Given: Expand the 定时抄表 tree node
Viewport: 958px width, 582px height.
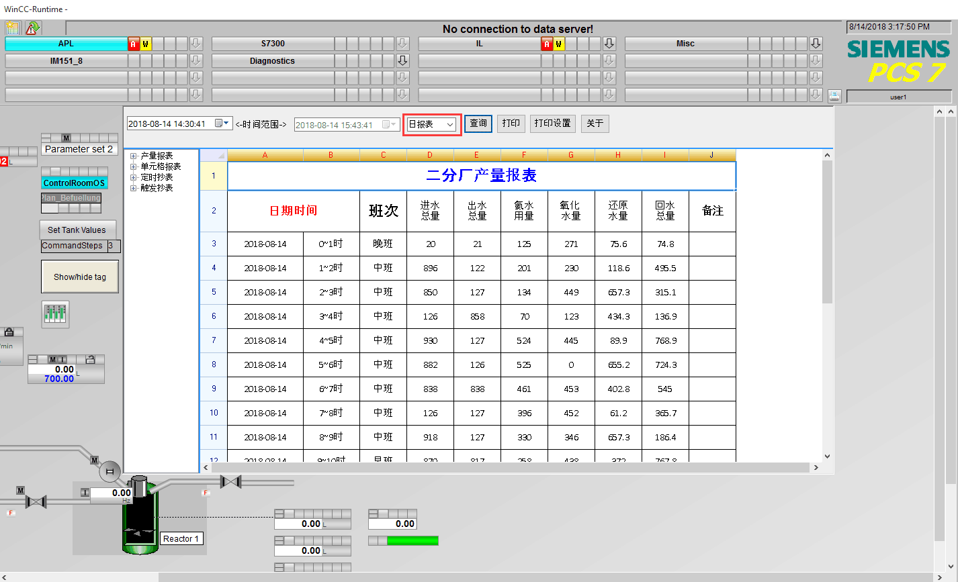Looking at the screenshot, I should [134, 177].
